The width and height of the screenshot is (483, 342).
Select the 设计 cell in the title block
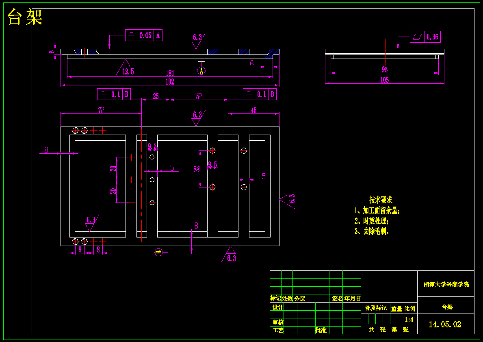coord(278,307)
